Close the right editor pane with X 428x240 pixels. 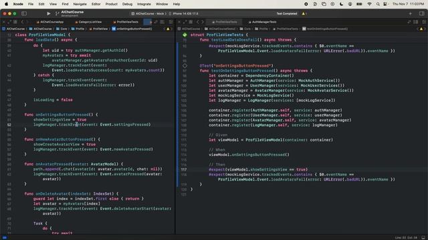179,22
